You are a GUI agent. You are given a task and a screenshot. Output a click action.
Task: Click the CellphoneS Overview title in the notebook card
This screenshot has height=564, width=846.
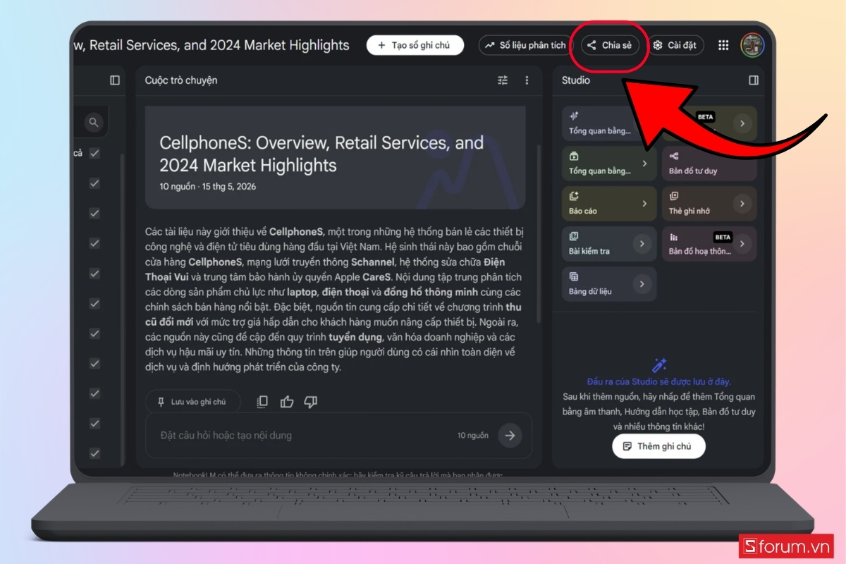click(321, 154)
